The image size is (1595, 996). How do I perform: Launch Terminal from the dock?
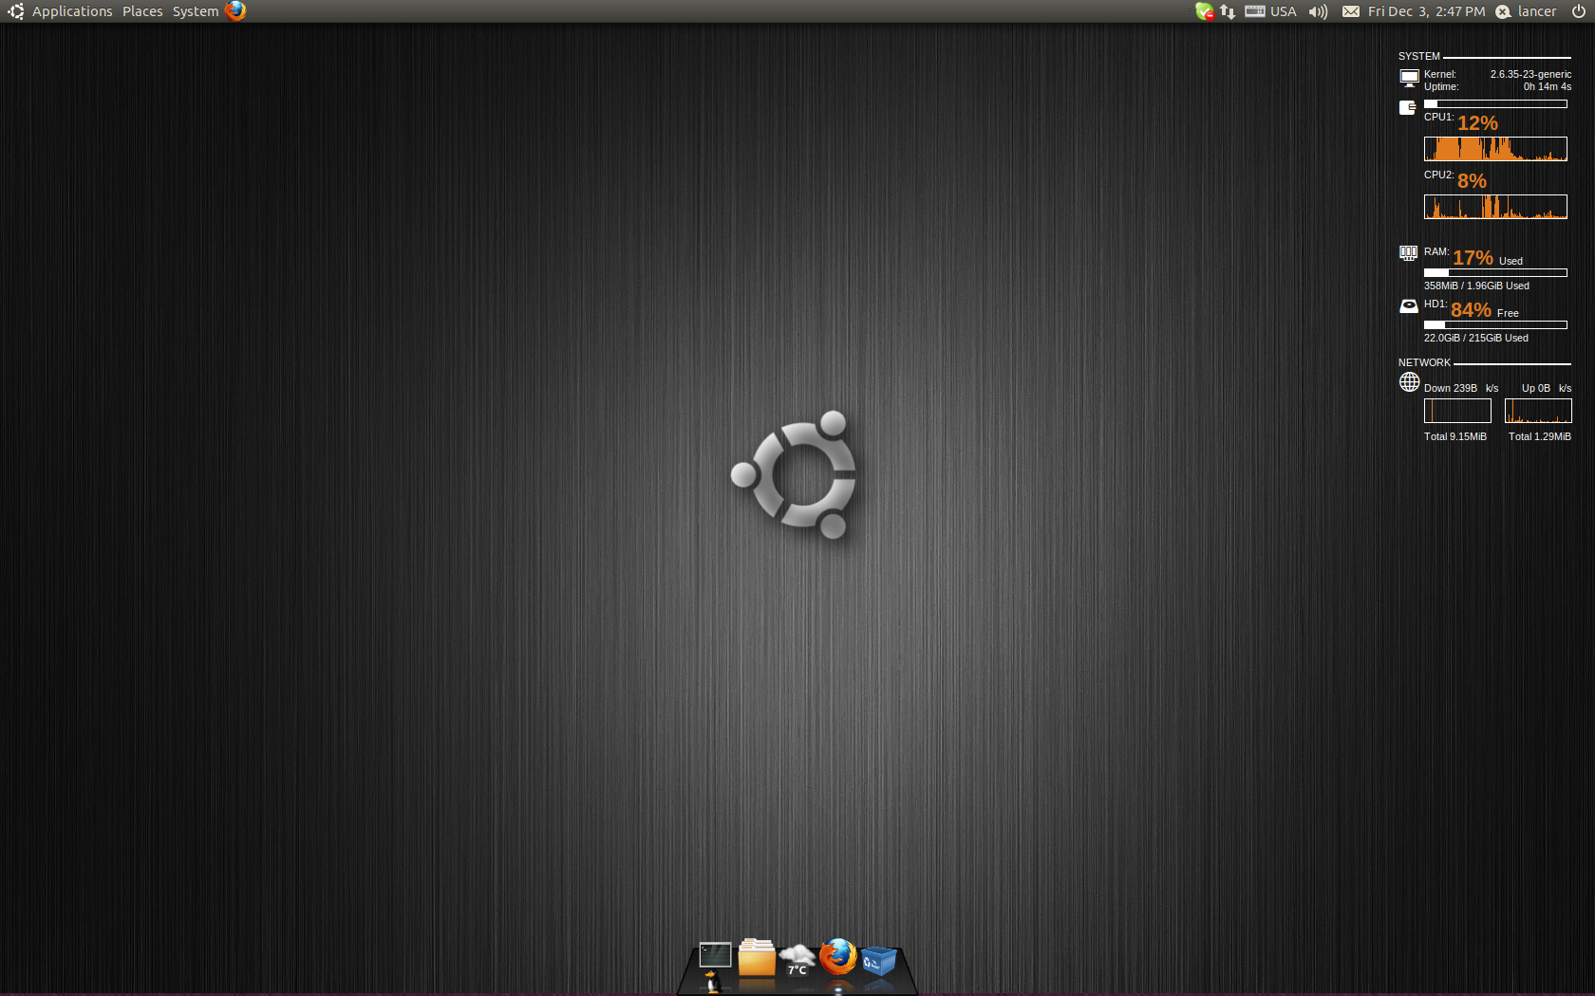(x=715, y=955)
